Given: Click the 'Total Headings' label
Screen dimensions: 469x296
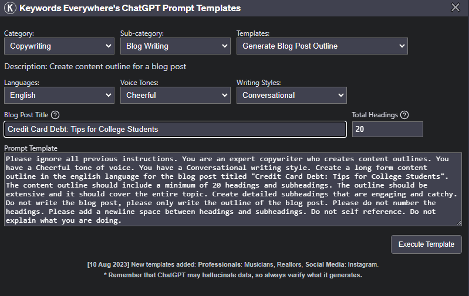Looking at the screenshot, I should coord(374,115).
